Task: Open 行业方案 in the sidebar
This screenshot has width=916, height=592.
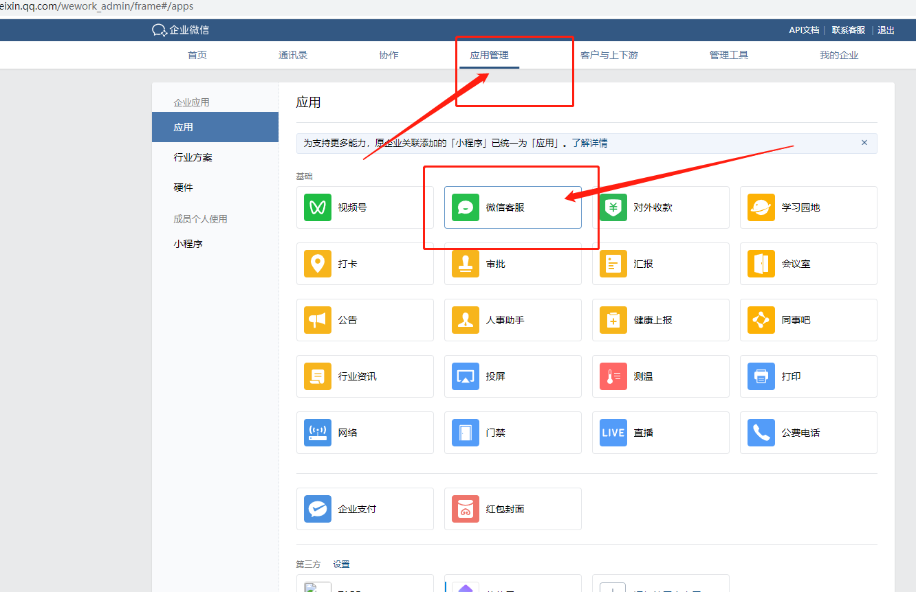Action: tap(193, 157)
